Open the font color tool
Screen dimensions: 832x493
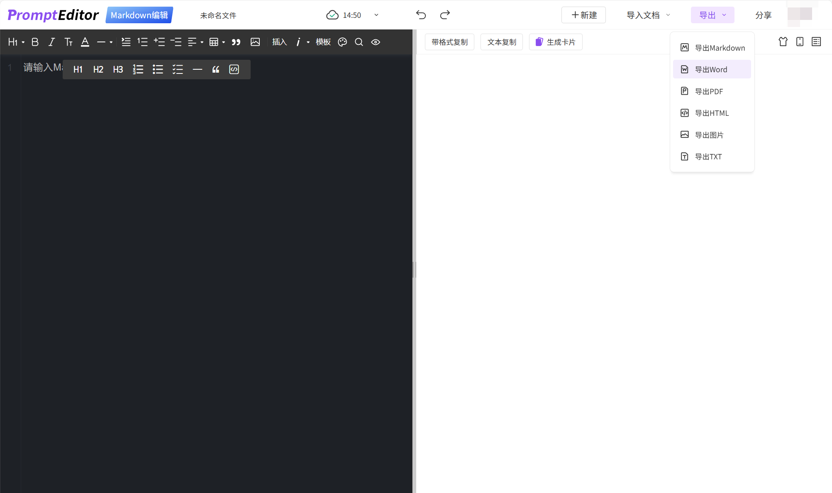pyautogui.click(x=85, y=42)
